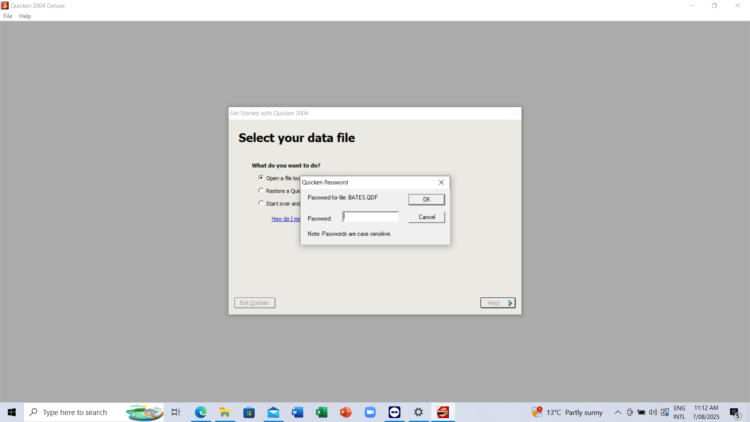Open the notification center icon

click(x=735, y=413)
